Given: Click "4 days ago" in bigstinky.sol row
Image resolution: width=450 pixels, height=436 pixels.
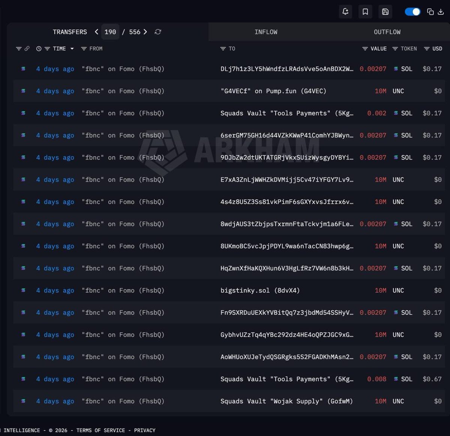Looking at the screenshot, I should click(55, 290).
